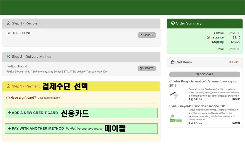Open the Edit Cart button
This screenshot has height=160, width=245.
[x=205, y=74]
